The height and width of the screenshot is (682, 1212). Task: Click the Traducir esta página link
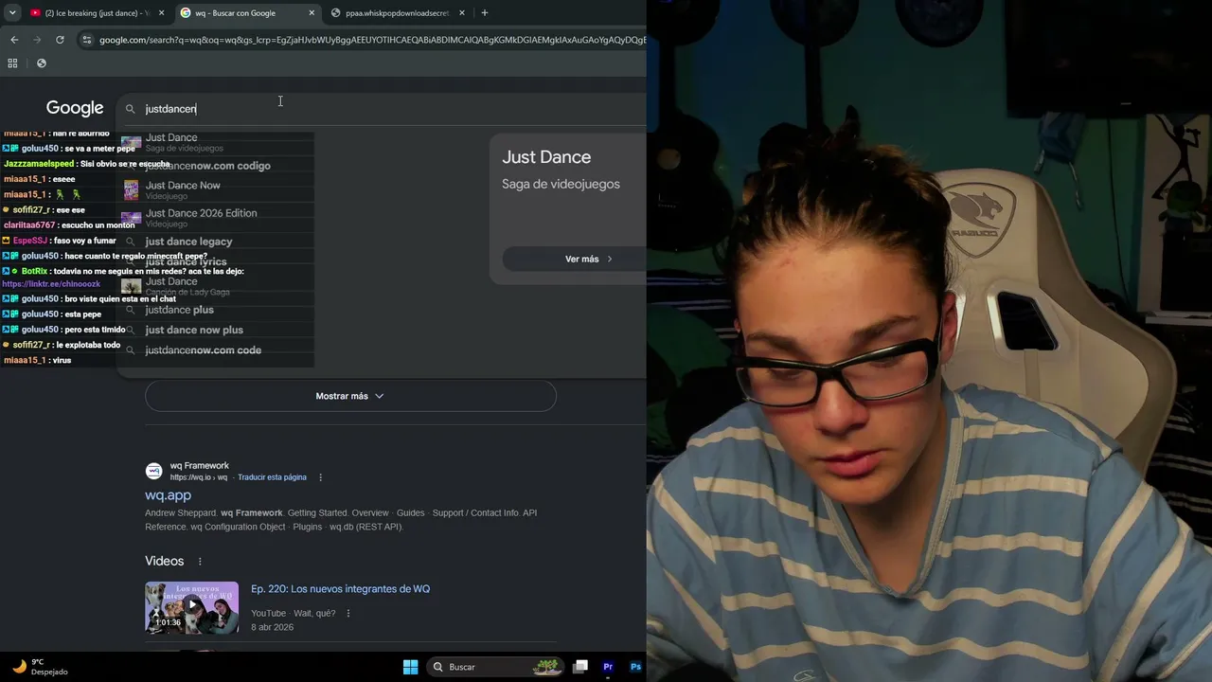272,477
